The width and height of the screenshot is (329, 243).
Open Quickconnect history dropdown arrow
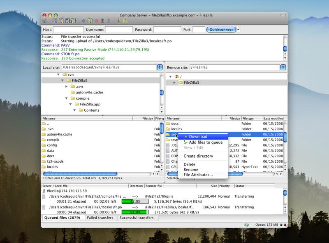[238, 30]
